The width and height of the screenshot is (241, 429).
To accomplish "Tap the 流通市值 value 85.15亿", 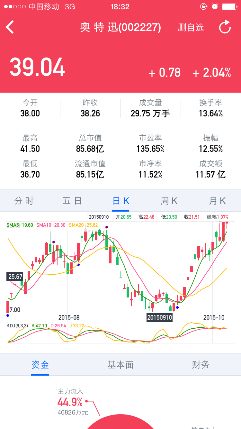I will 90,175.
